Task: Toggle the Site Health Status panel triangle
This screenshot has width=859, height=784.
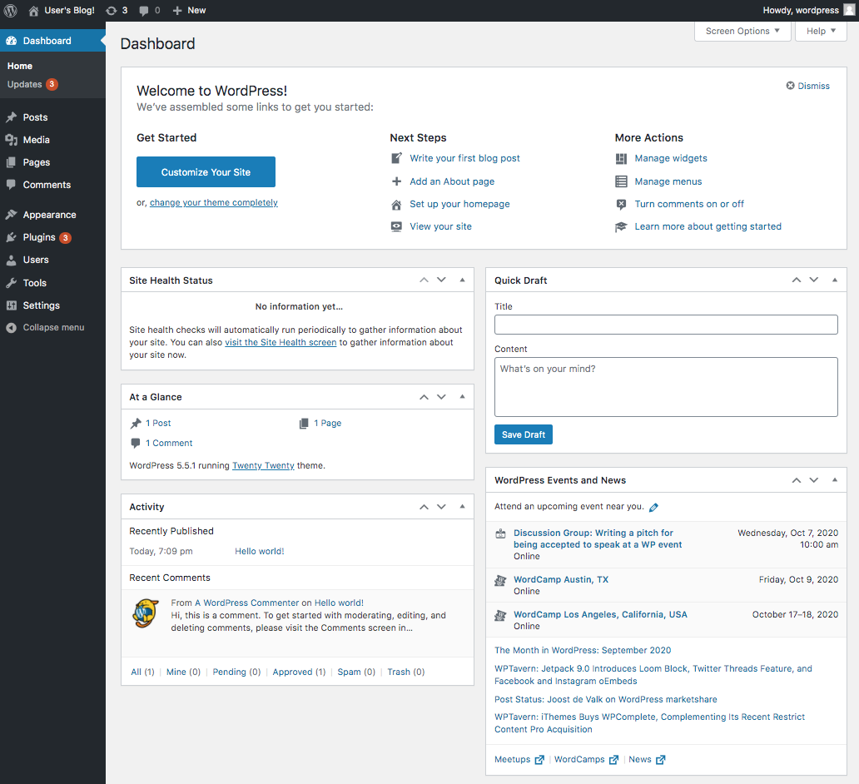Action: [462, 280]
